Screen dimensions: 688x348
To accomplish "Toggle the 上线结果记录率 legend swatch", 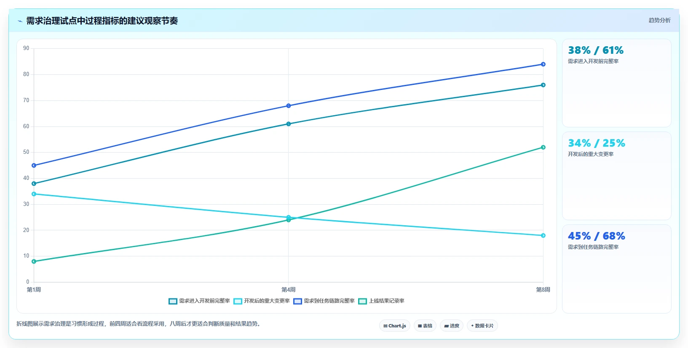I will coord(362,301).
